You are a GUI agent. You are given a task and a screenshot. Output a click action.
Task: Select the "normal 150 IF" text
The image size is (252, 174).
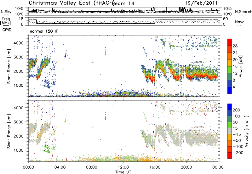(44, 31)
